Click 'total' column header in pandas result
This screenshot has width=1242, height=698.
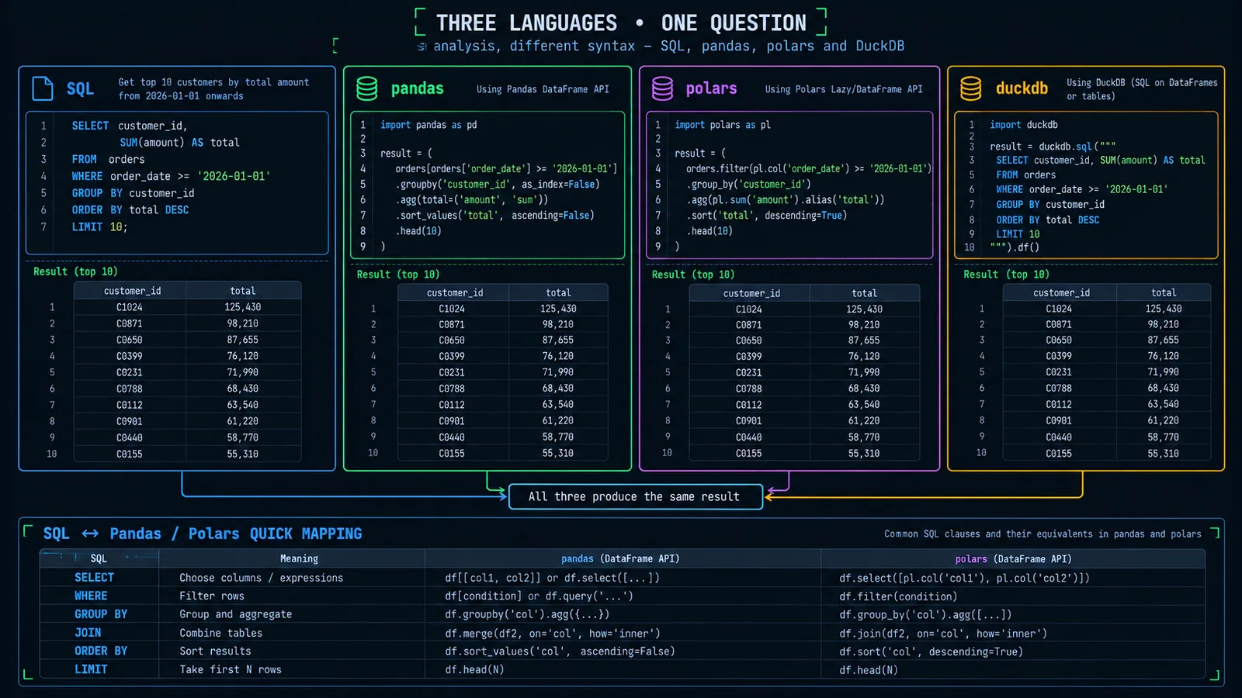click(x=558, y=293)
